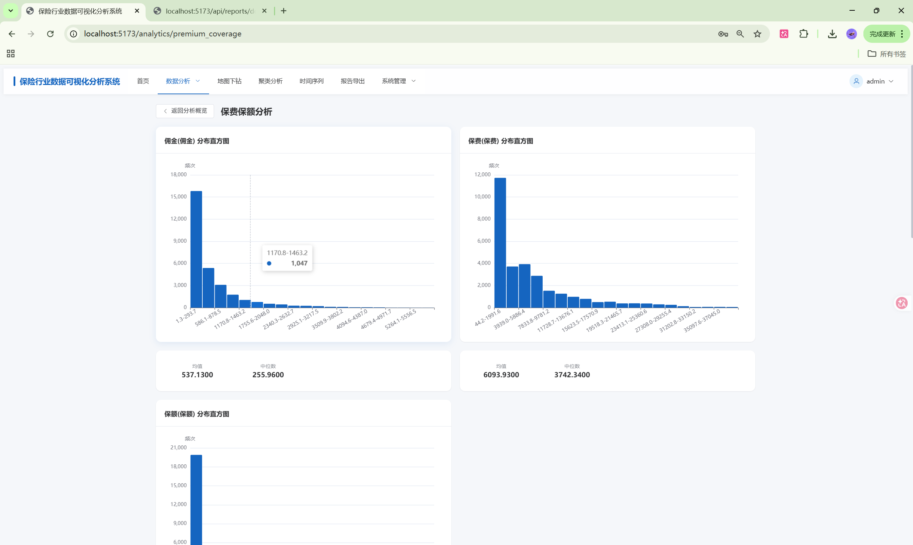Go to 地图下钻 menu item
Image resolution: width=913 pixels, height=545 pixels.
pos(229,81)
